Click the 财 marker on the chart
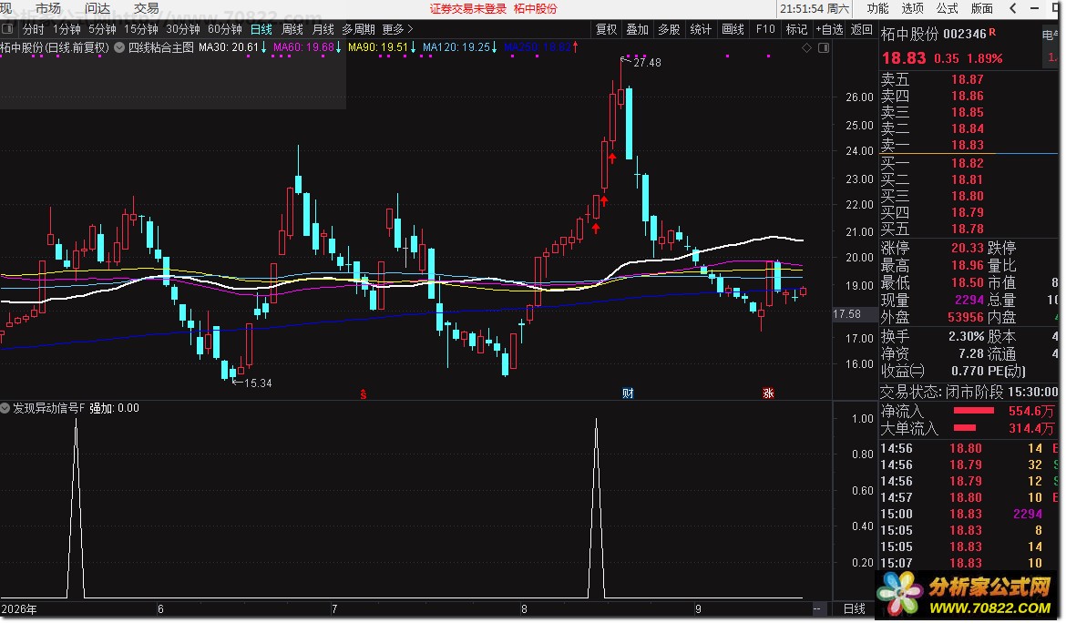 click(x=628, y=393)
